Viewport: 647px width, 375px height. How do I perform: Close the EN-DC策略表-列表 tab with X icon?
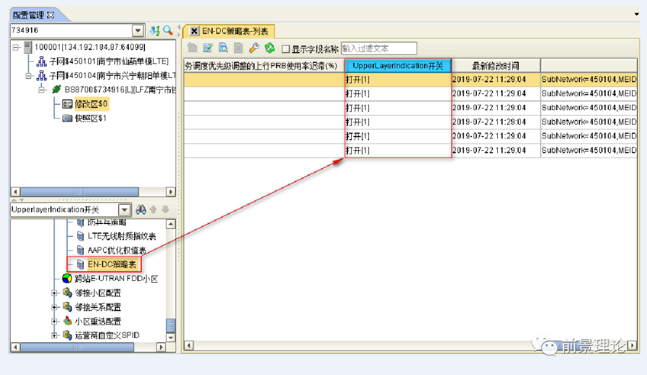194,31
